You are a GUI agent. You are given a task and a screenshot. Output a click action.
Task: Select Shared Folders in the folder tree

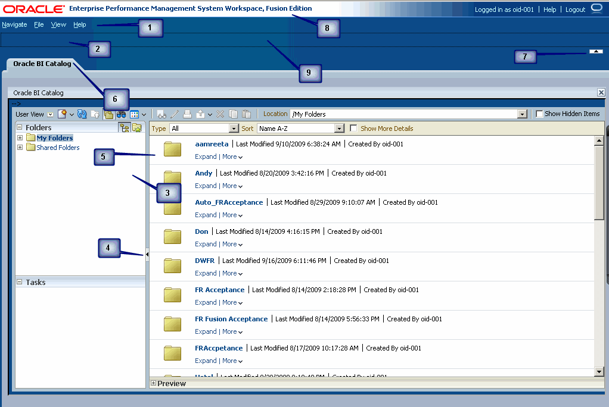(58, 148)
